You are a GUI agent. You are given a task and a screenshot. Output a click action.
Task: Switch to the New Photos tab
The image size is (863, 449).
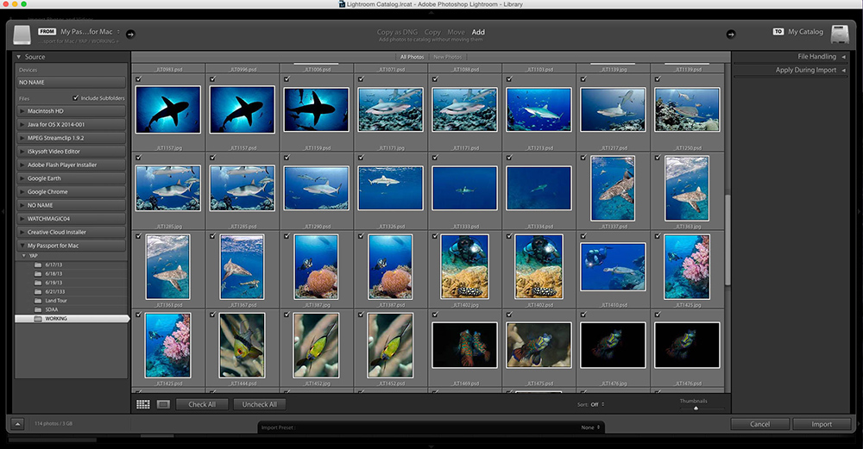click(x=447, y=57)
